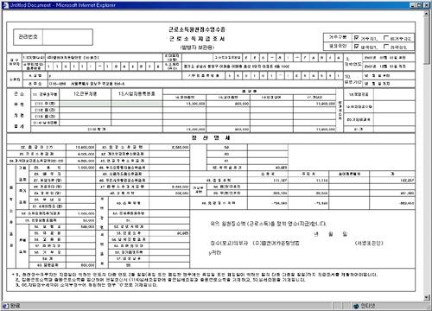Viewport: 432px width, 311px height.
Task: Click the vertical scrollbar down arrow
Action: (427, 297)
